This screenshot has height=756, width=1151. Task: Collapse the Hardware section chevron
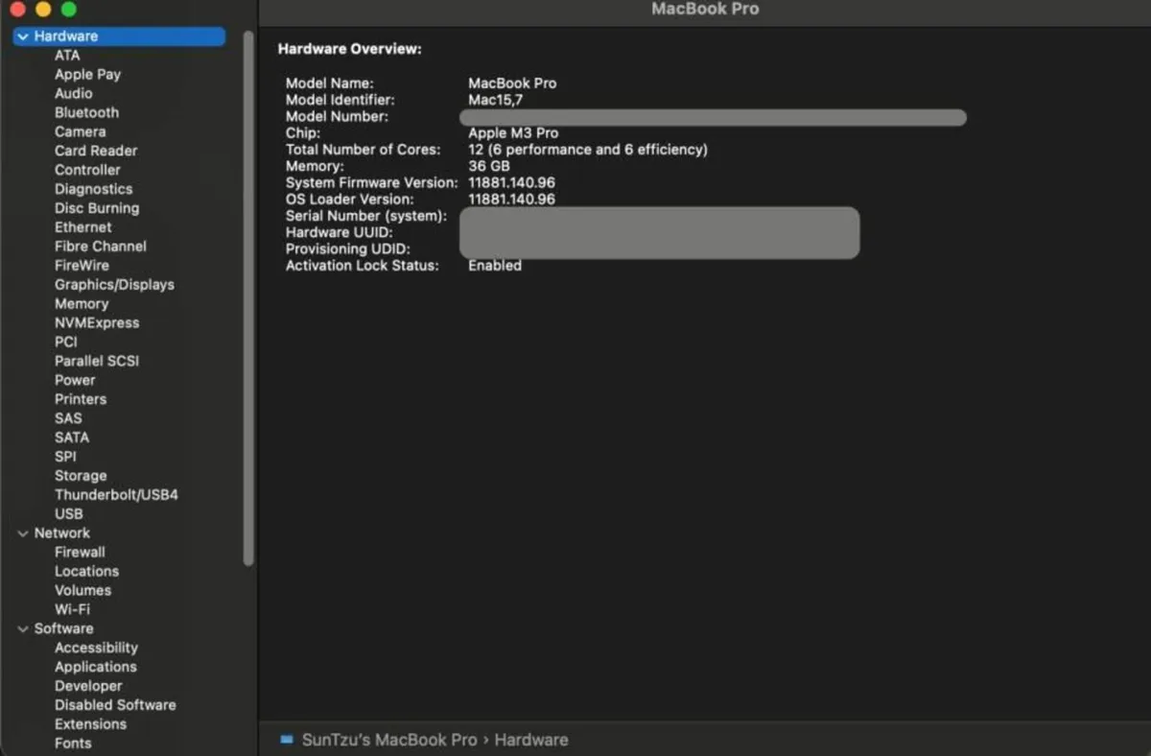[x=23, y=36]
